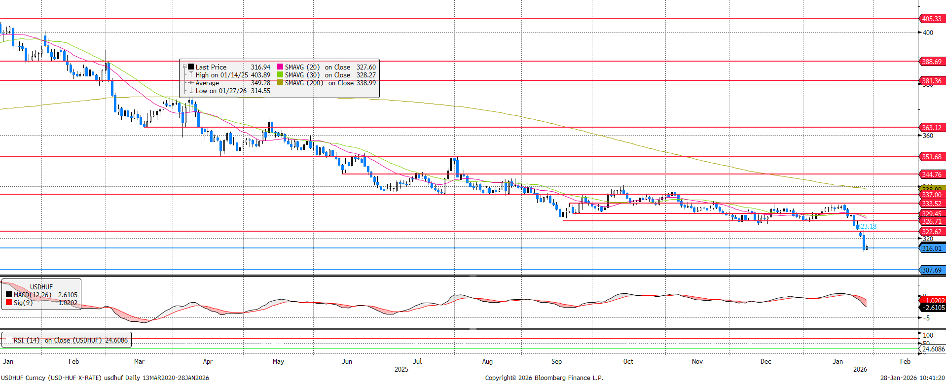Screen dimensions: 946x382
Task: Select the 405.33 price level tag
Action: 932,19
